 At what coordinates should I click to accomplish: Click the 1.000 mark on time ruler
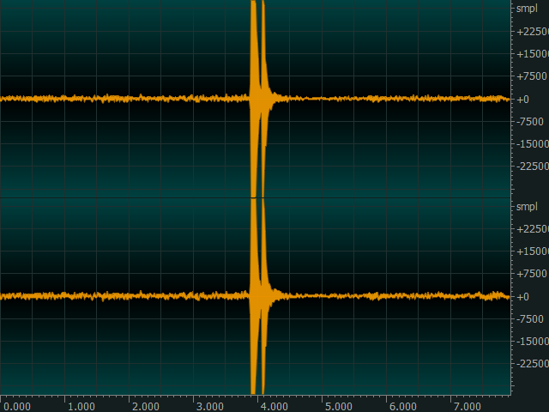point(81,406)
